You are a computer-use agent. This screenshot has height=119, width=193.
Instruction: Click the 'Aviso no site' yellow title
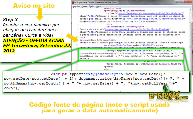(x=34, y=6)
